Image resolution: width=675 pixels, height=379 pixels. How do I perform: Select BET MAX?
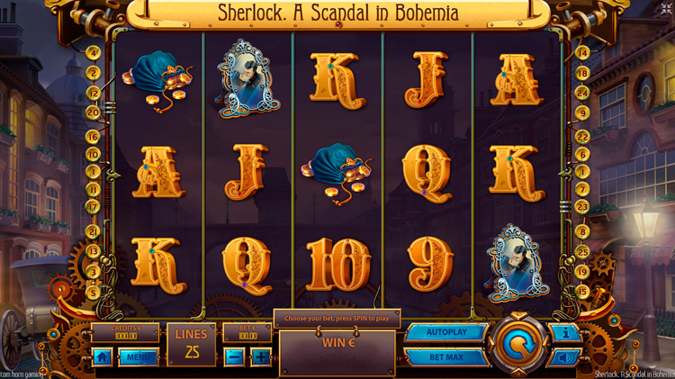click(x=446, y=357)
